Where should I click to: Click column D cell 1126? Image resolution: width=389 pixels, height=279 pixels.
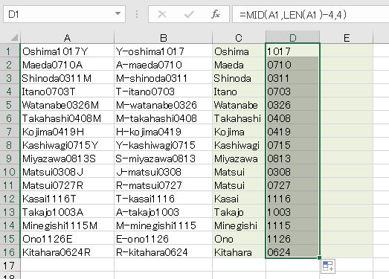(x=293, y=239)
